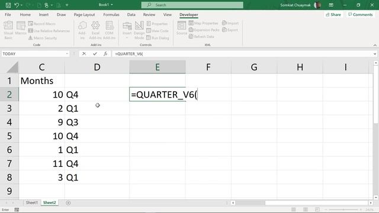The width and height of the screenshot is (379, 213).
Task: Click the Properties control button
Action: pyautogui.click(x=157, y=24)
